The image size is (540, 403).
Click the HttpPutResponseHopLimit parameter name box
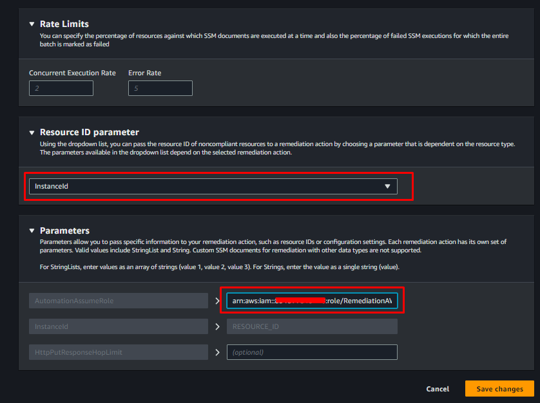point(119,352)
